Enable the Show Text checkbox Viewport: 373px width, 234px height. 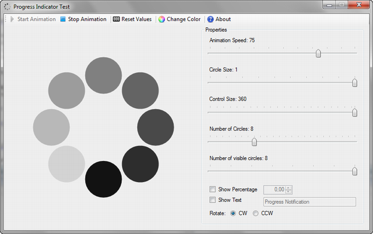tap(212, 200)
